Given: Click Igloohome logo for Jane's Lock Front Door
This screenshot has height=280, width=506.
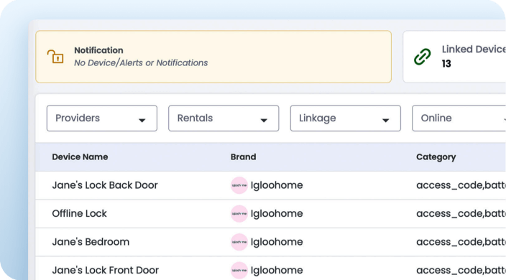Looking at the screenshot, I should (239, 271).
